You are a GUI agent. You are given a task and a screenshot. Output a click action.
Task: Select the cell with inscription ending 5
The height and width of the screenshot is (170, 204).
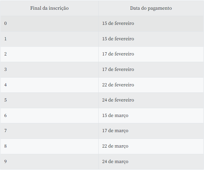[49, 100]
